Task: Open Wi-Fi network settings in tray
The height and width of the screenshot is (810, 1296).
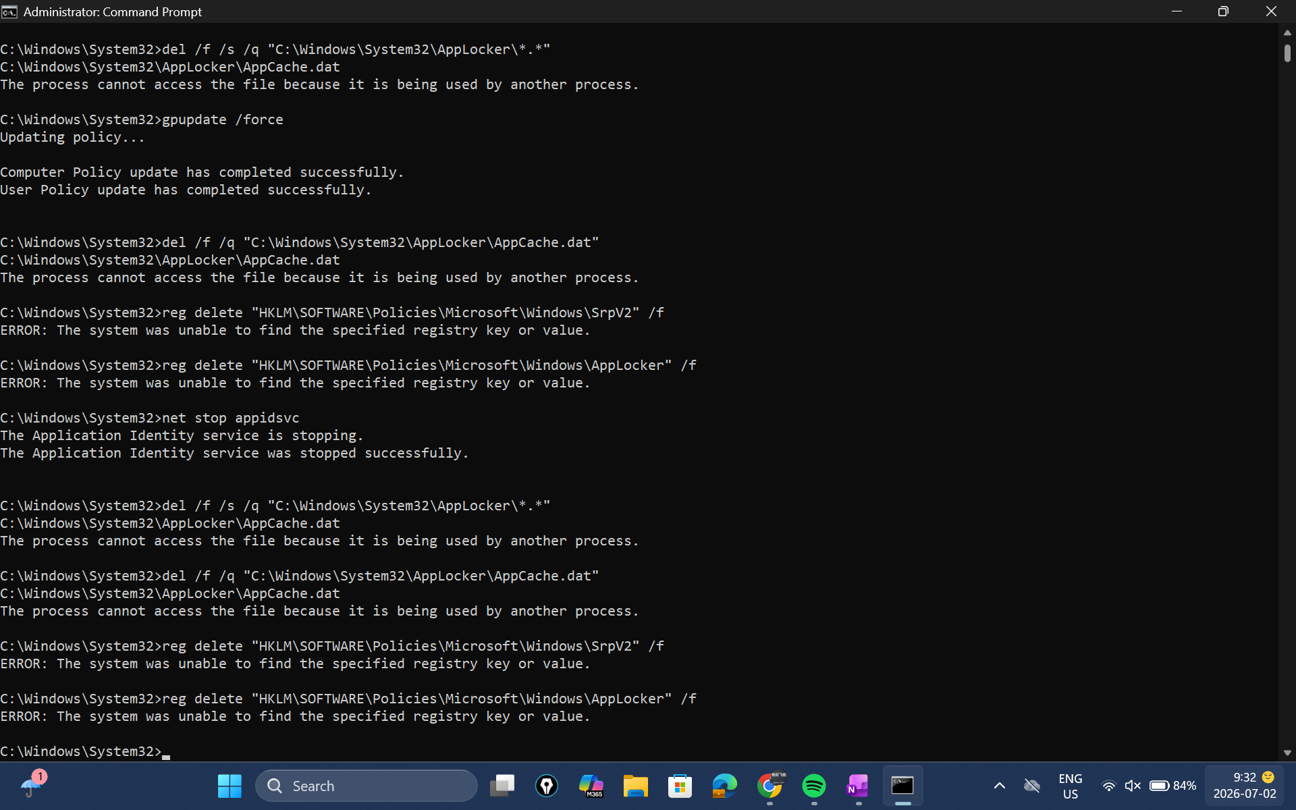Action: click(x=1108, y=786)
